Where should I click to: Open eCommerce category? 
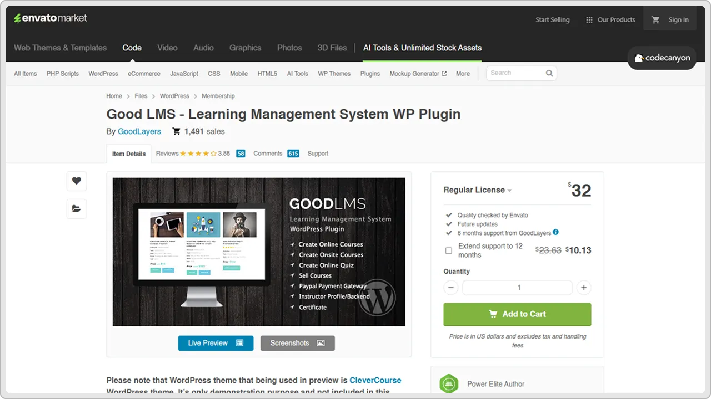144,74
